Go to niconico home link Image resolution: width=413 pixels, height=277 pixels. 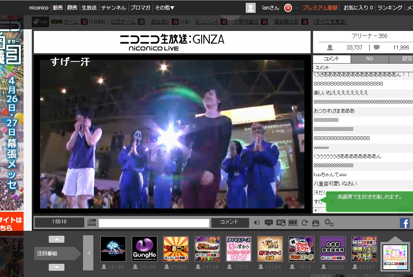(39, 7)
